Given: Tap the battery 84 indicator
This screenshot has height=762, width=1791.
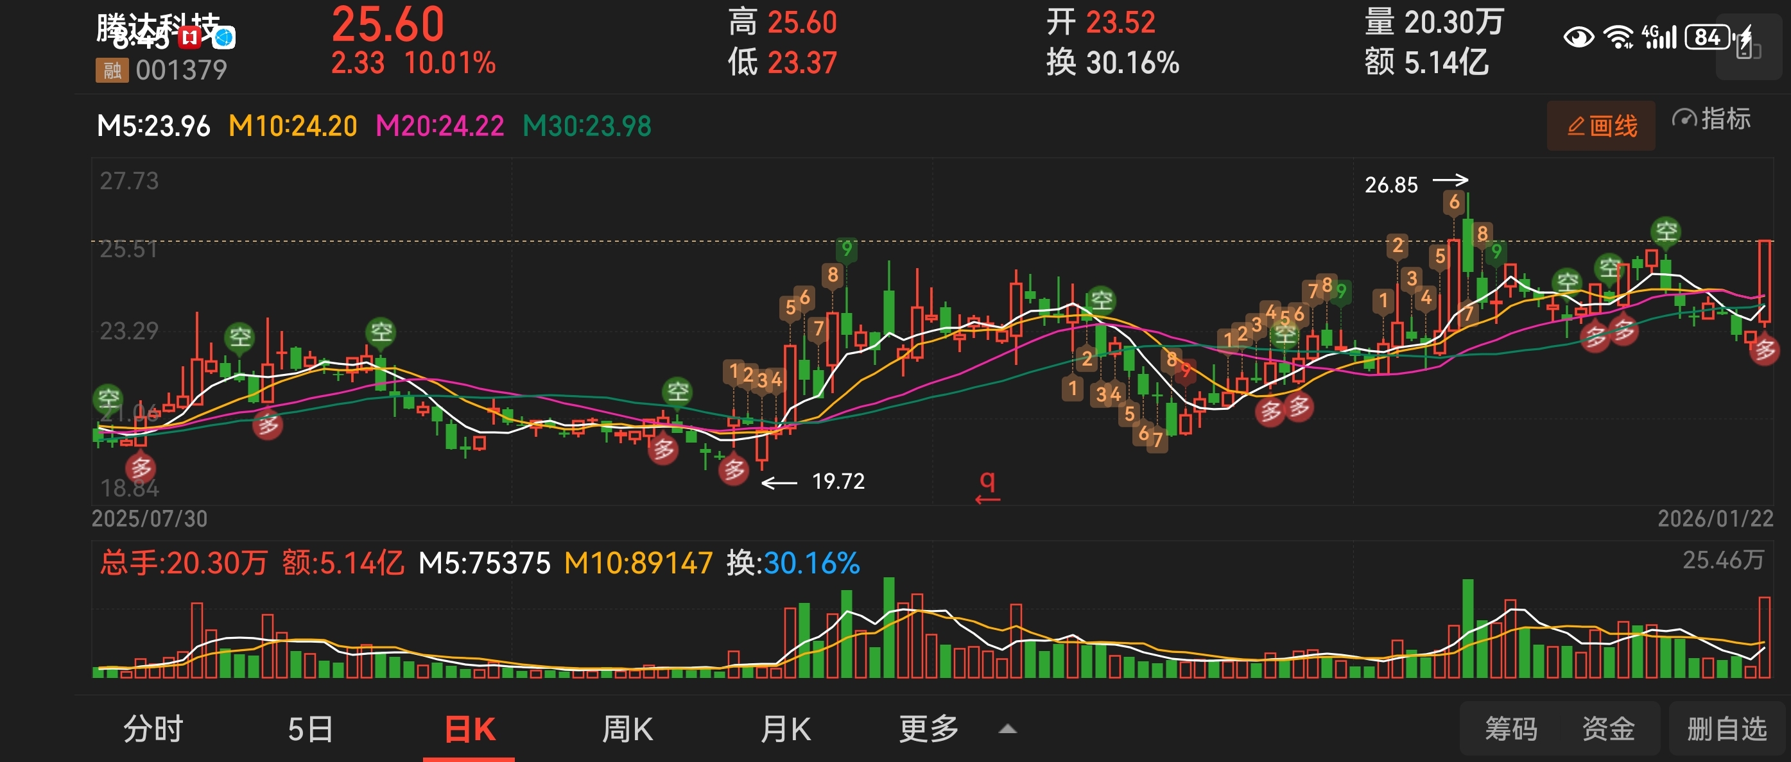Looking at the screenshot, I should click(x=1707, y=36).
